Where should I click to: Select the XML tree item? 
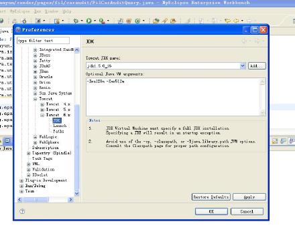coord(36,164)
